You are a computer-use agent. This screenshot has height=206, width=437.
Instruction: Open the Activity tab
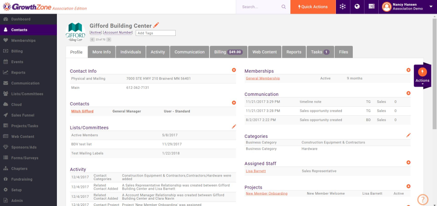(158, 52)
